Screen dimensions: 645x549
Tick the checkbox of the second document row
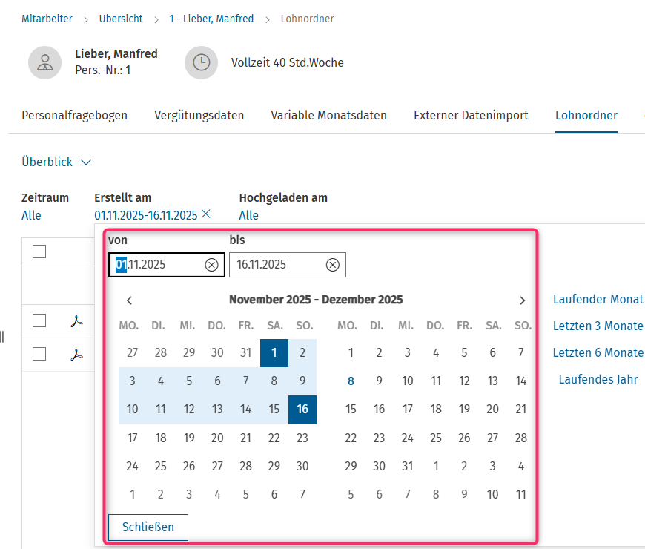coord(39,354)
